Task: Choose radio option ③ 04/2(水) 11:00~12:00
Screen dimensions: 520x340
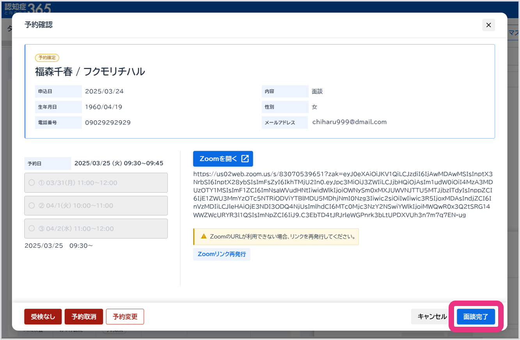Action: point(32,229)
